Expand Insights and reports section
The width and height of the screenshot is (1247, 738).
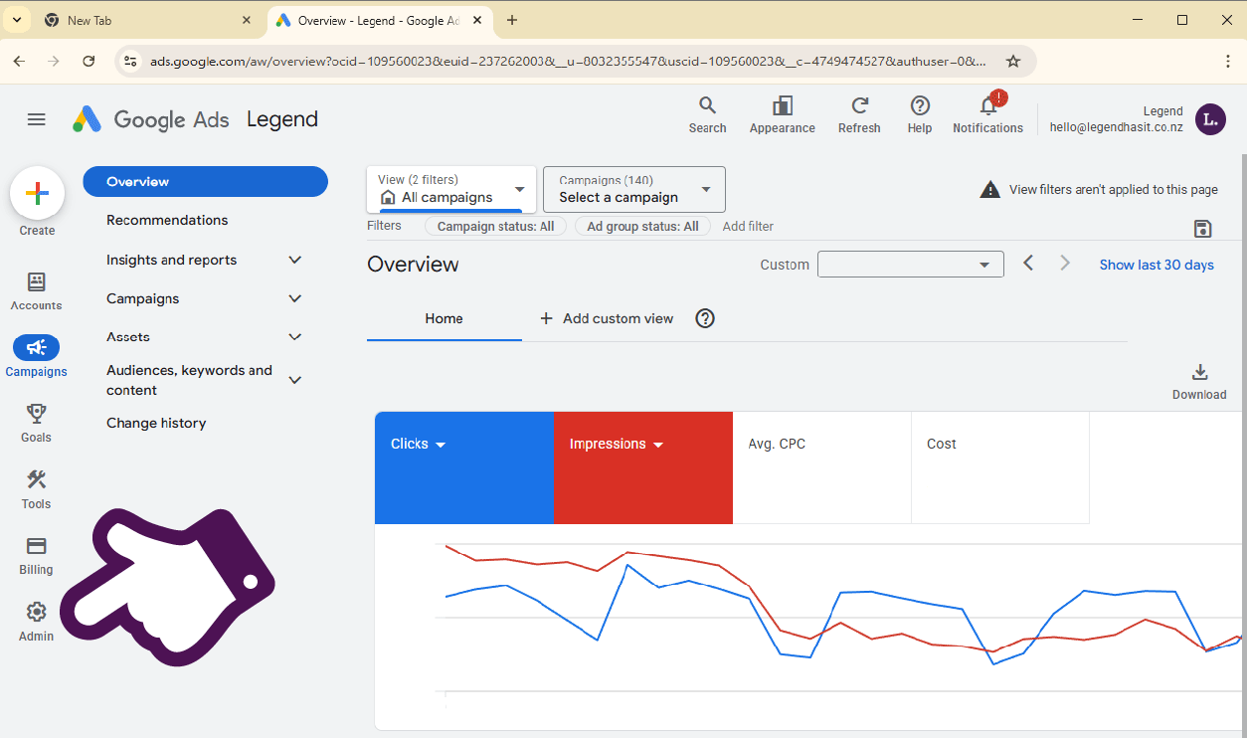294,260
